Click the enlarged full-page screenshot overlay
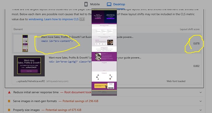This screenshot has width=212, height=113. pyautogui.click(x=104, y=52)
